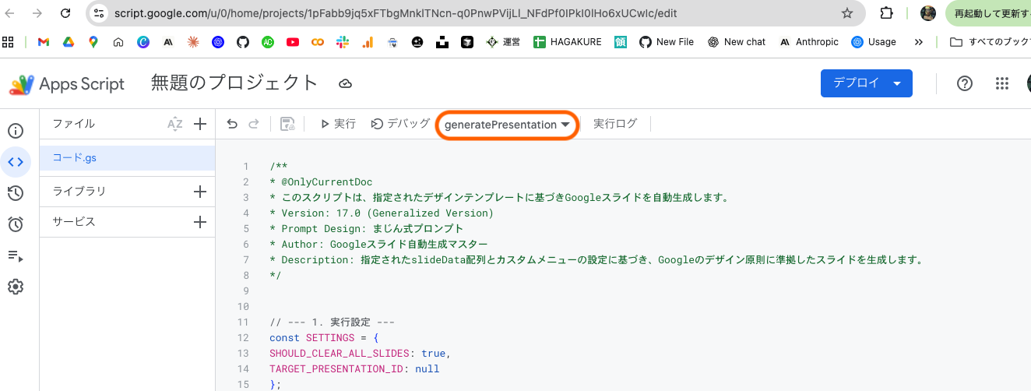Click the デバッグ debug button
Screen dimensions: 1031x391
click(x=400, y=124)
